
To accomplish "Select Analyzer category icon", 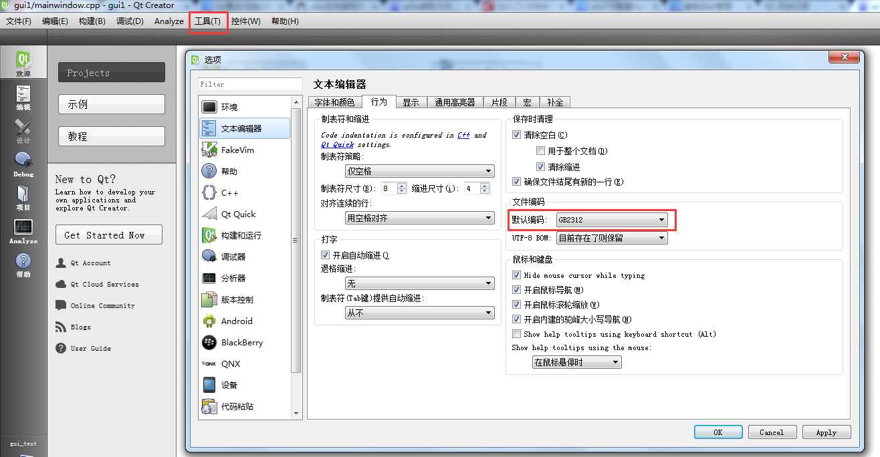I will coord(209,278).
